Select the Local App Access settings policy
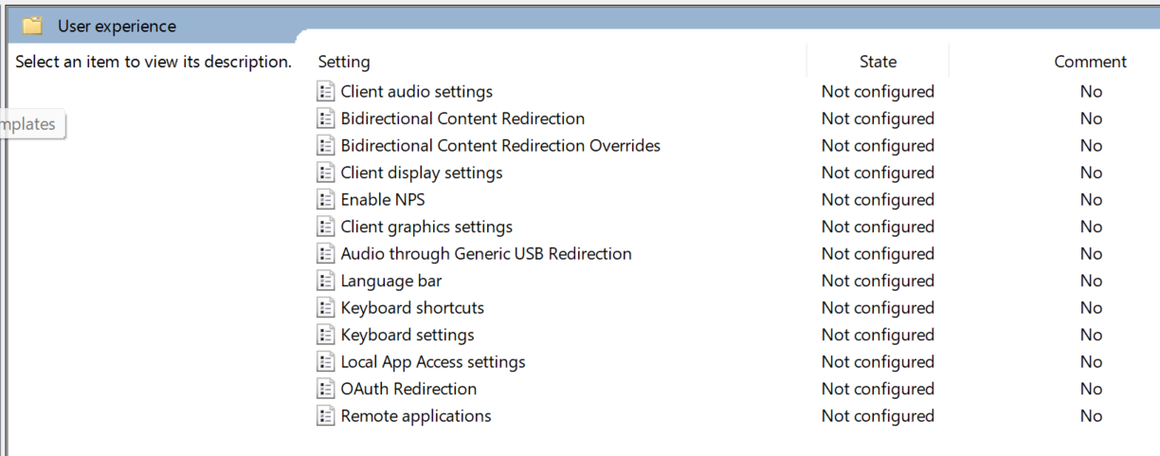The image size is (1160, 456). (433, 362)
